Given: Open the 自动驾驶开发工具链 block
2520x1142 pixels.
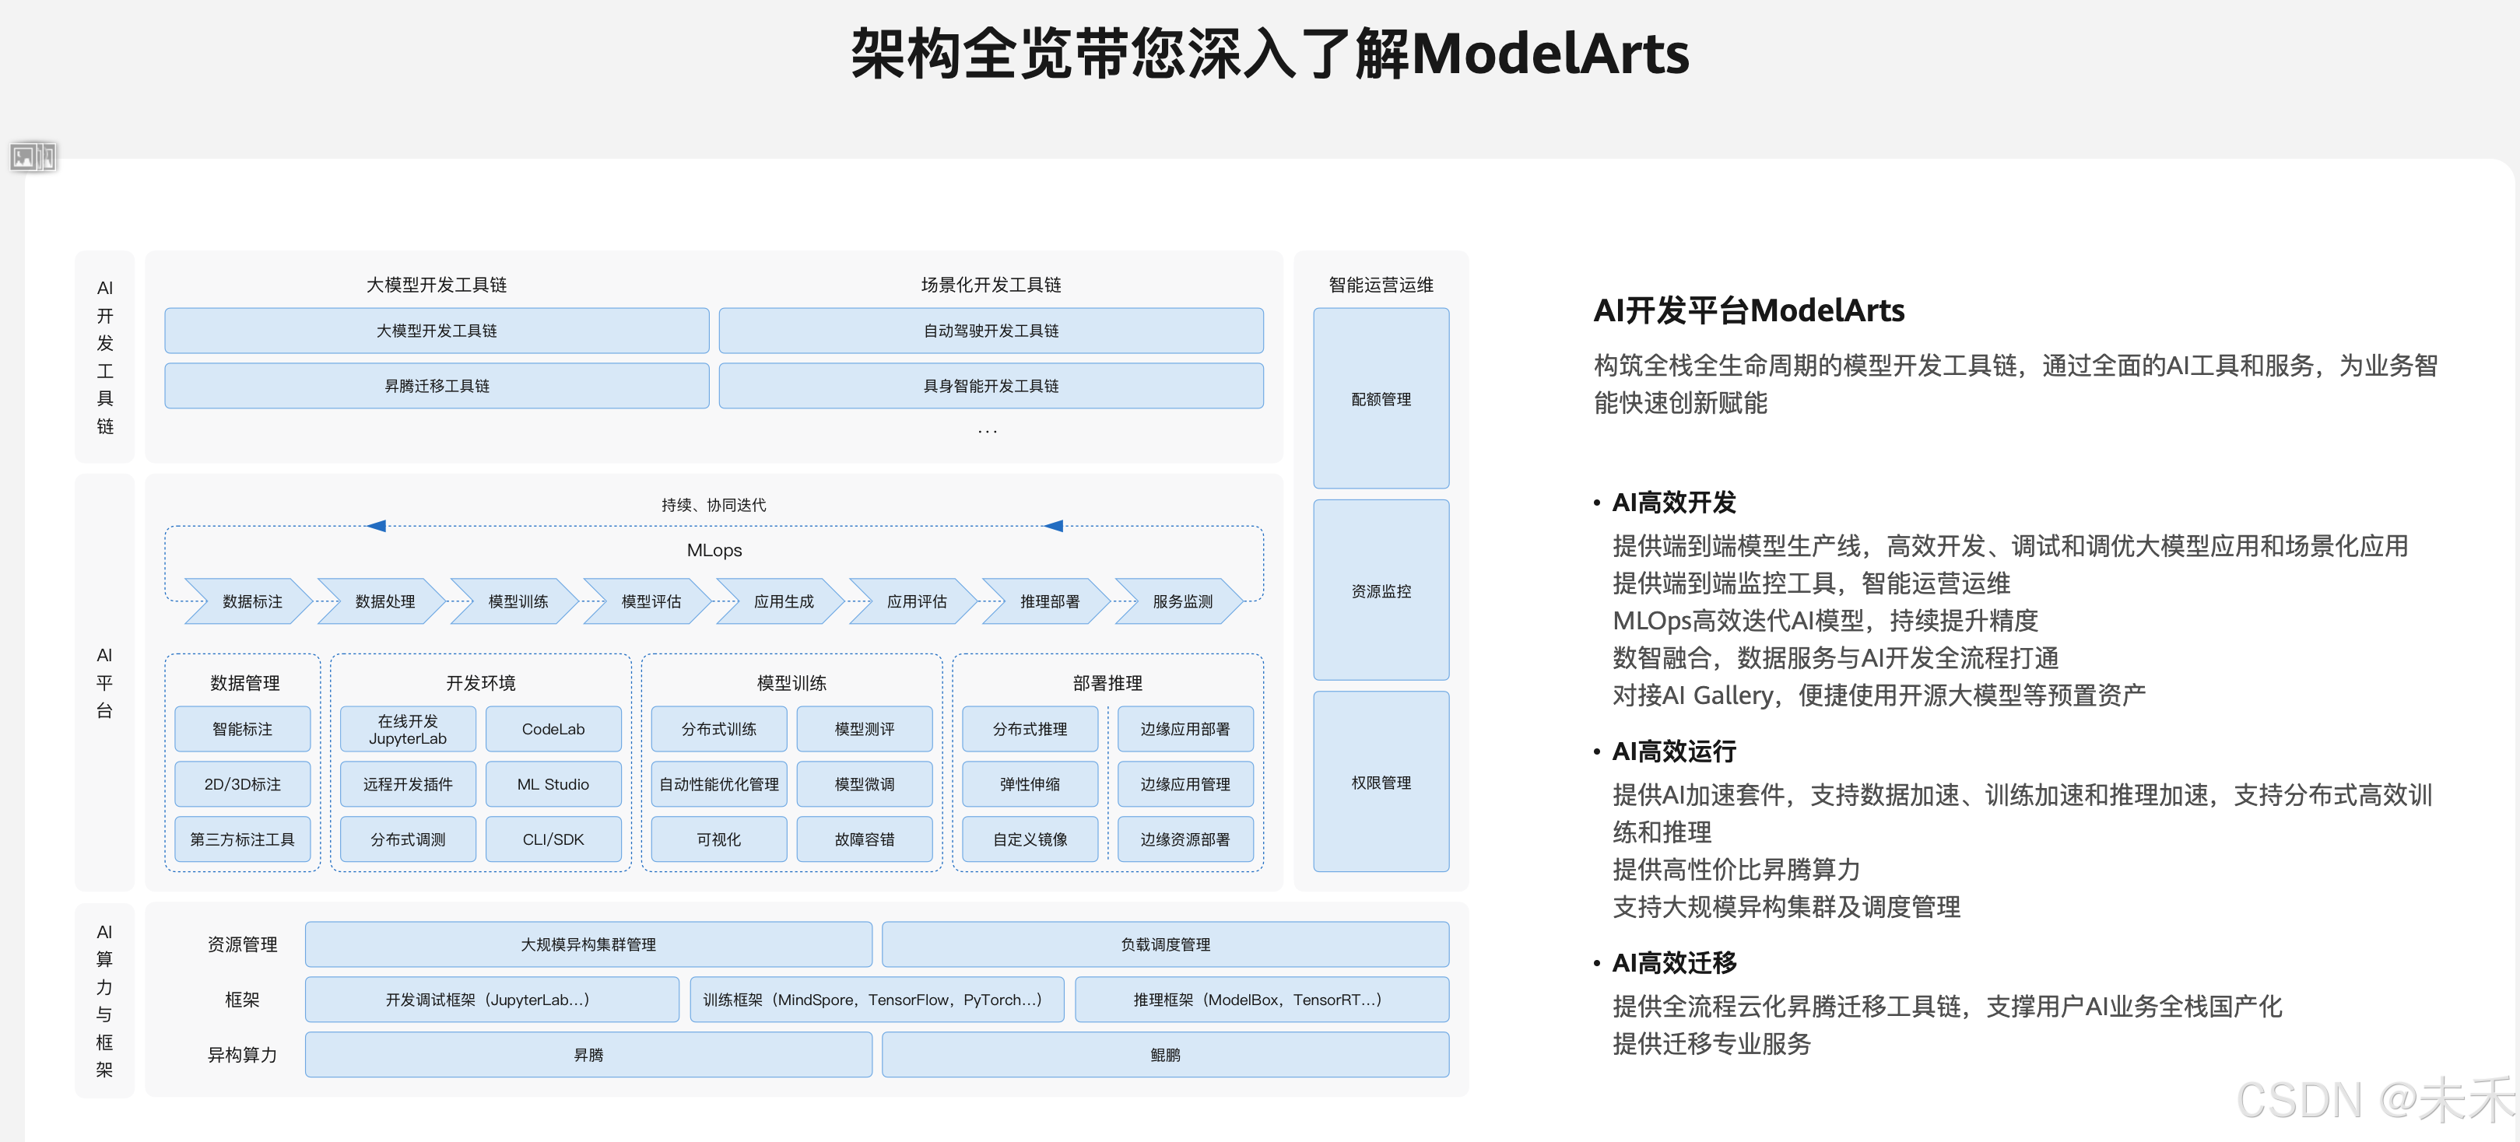Looking at the screenshot, I should tap(990, 331).
